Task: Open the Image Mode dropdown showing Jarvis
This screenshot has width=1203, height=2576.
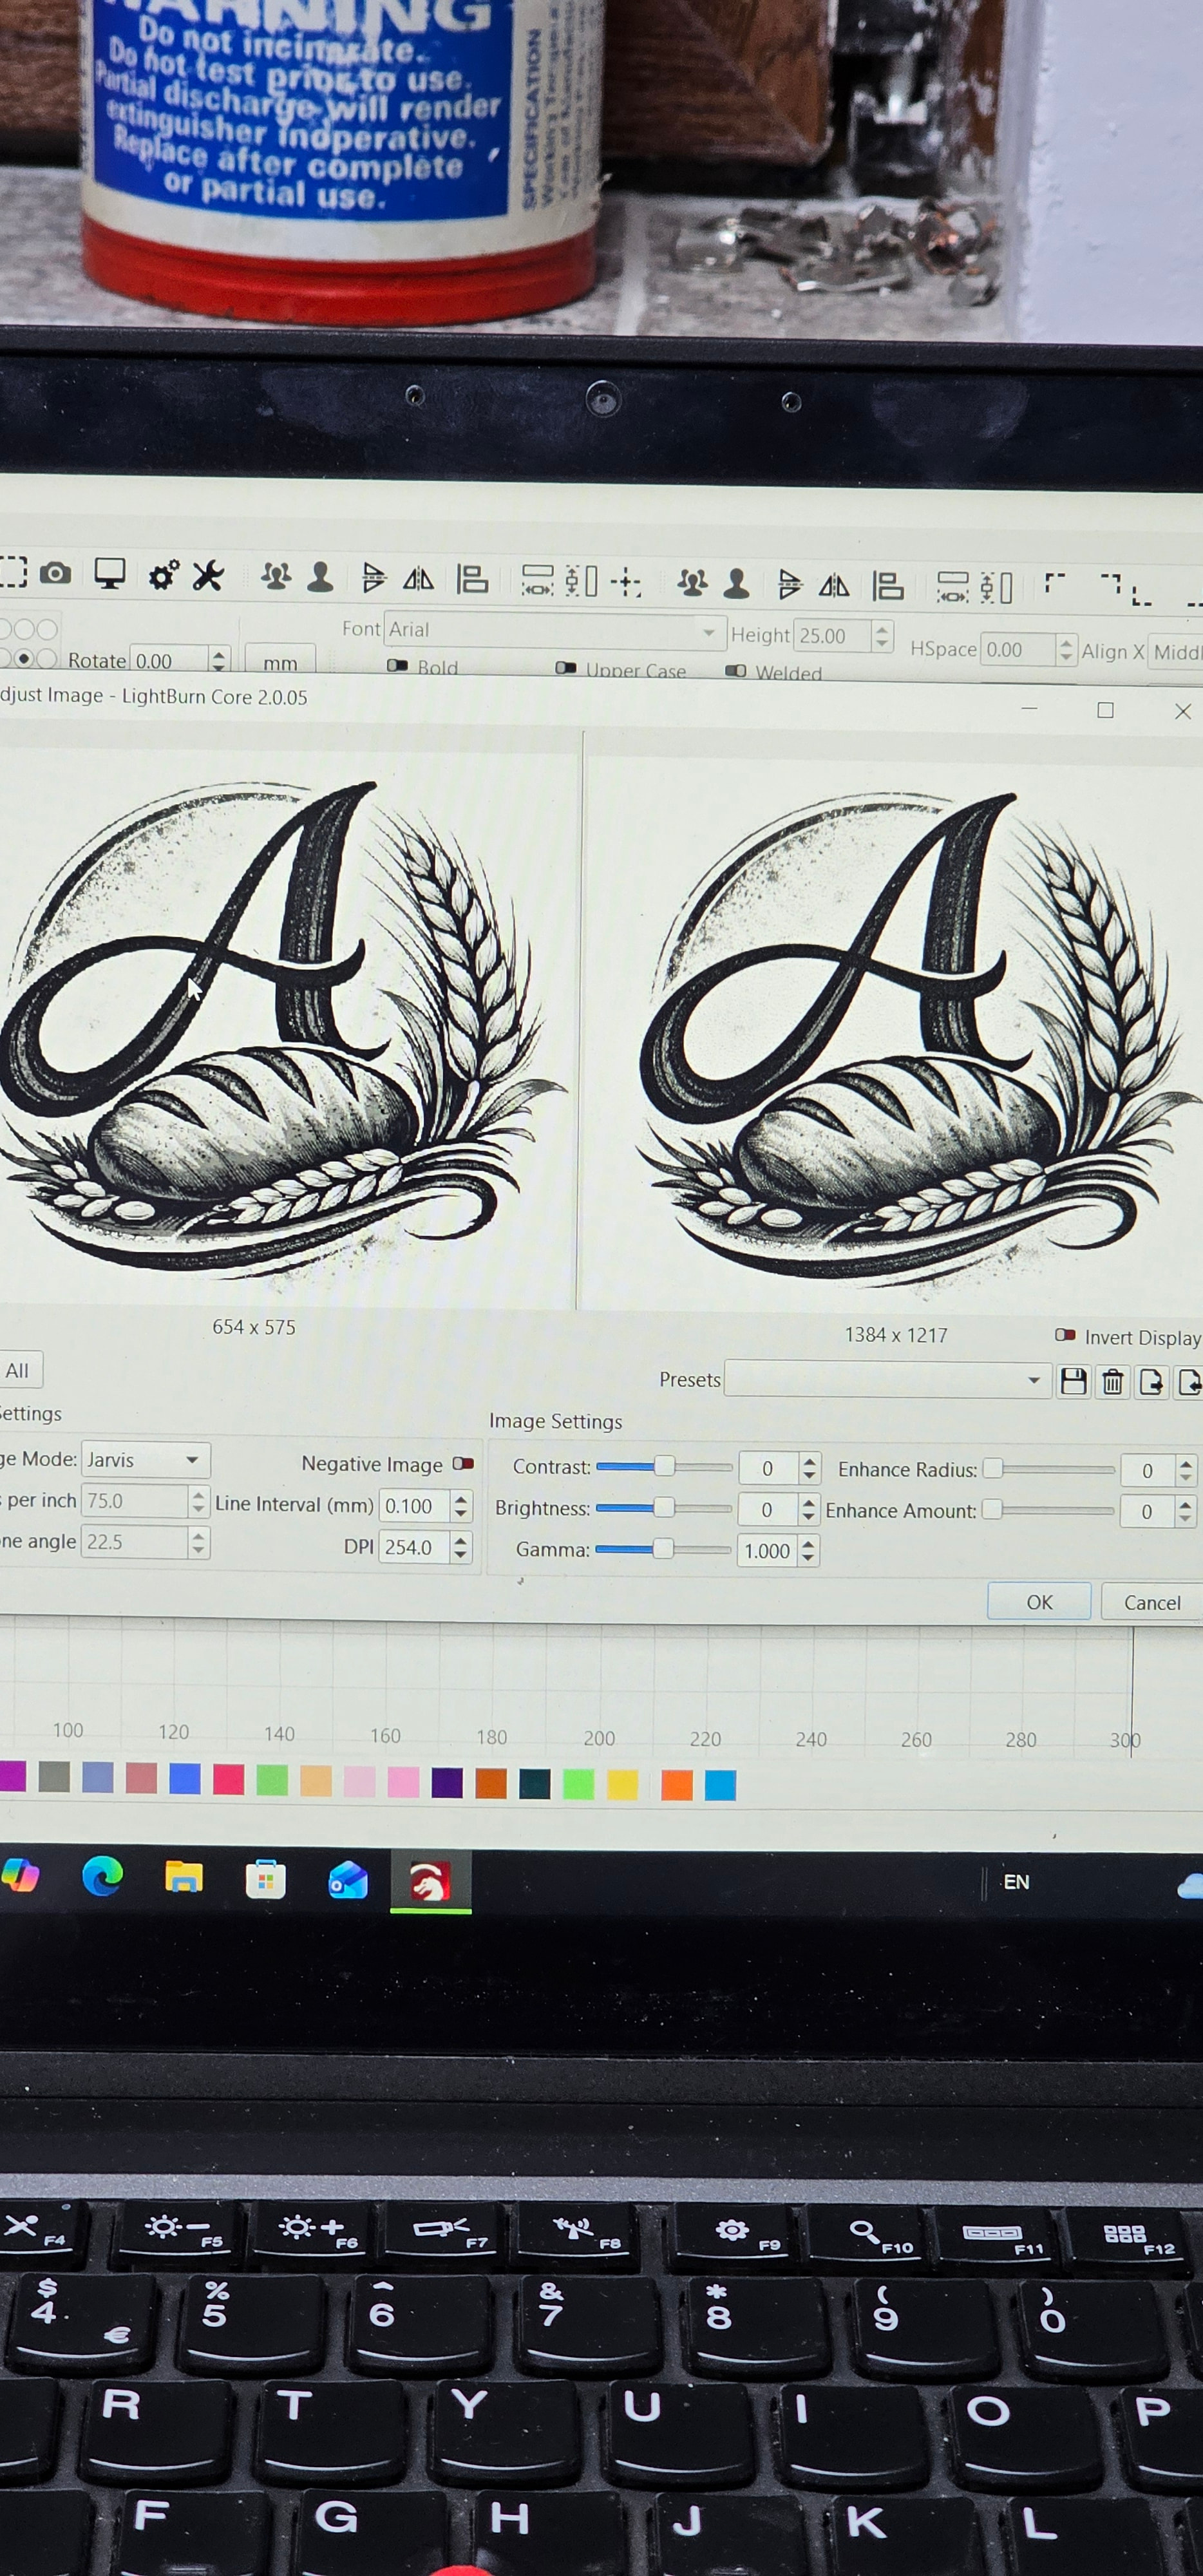Action: point(146,1460)
